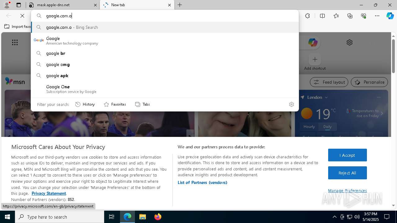Switch weather view to Hourly

point(309,127)
